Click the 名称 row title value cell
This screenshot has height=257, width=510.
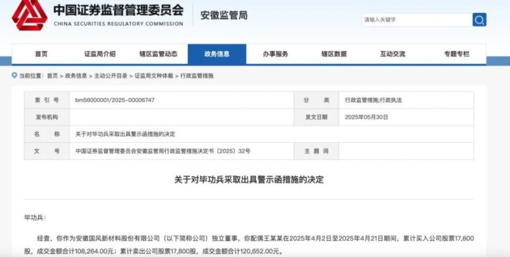click(x=272, y=134)
